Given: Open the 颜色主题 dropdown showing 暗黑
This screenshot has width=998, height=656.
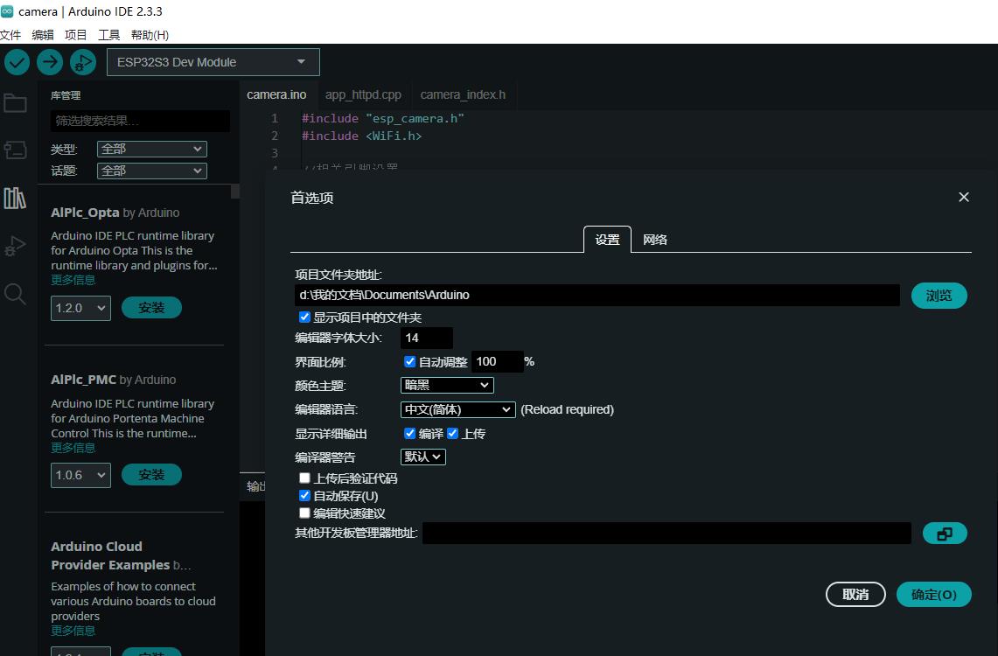Looking at the screenshot, I should [447, 385].
